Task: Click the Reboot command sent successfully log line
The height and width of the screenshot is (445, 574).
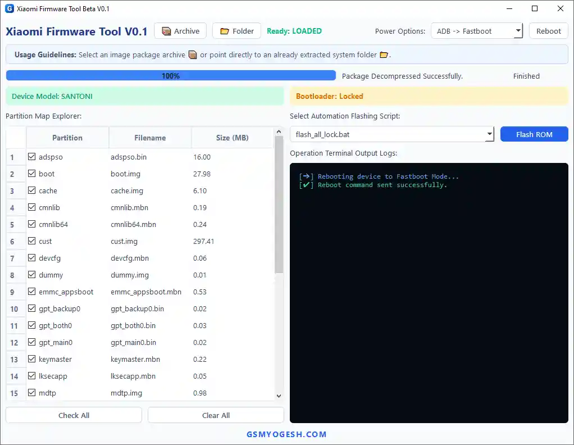Action: pos(373,185)
